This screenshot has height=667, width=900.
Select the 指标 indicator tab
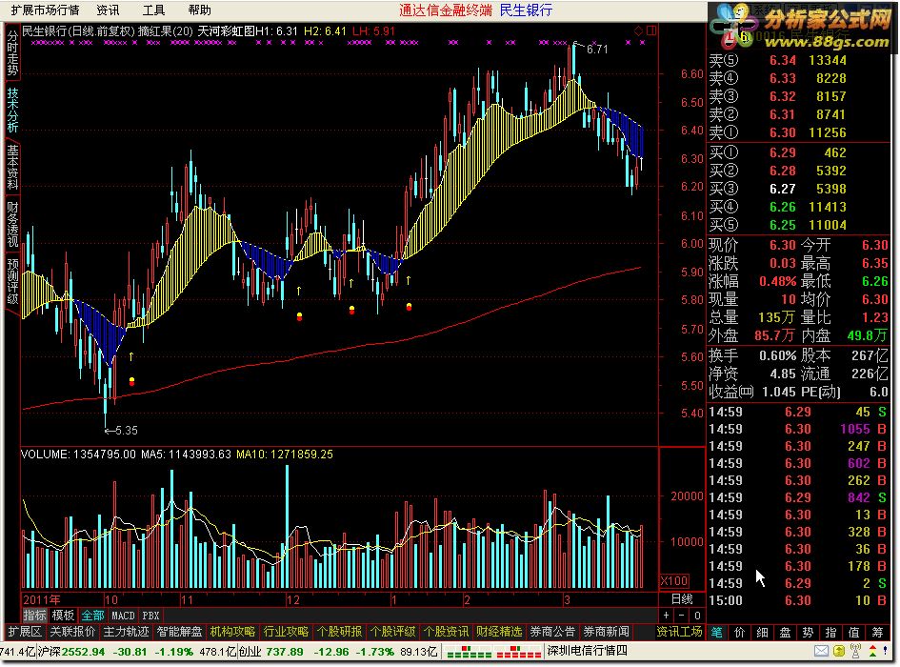pos(34,616)
